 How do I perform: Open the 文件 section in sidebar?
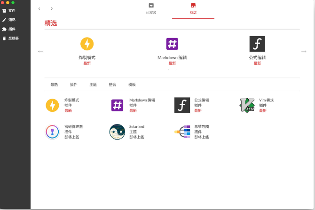pos(8,11)
